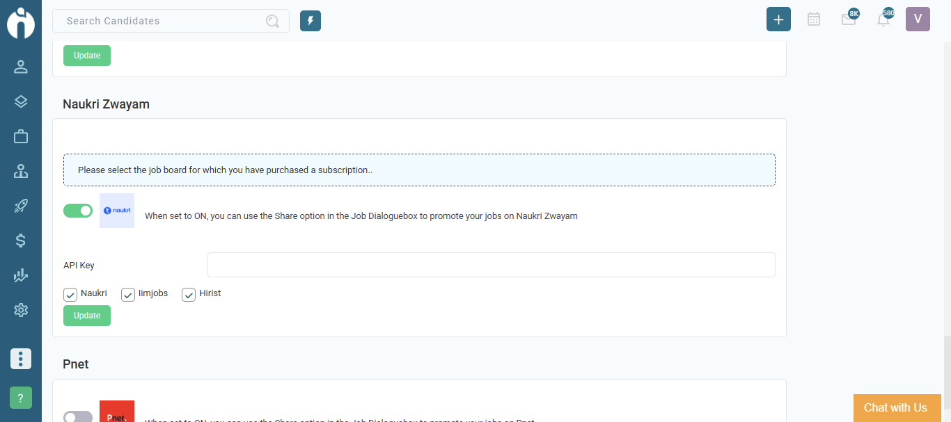Open the mail inbox icon with 8K badge
951x422 pixels.
tap(849, 18)
